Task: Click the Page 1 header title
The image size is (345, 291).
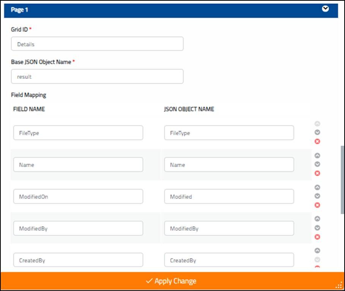Action: (19, 10)
